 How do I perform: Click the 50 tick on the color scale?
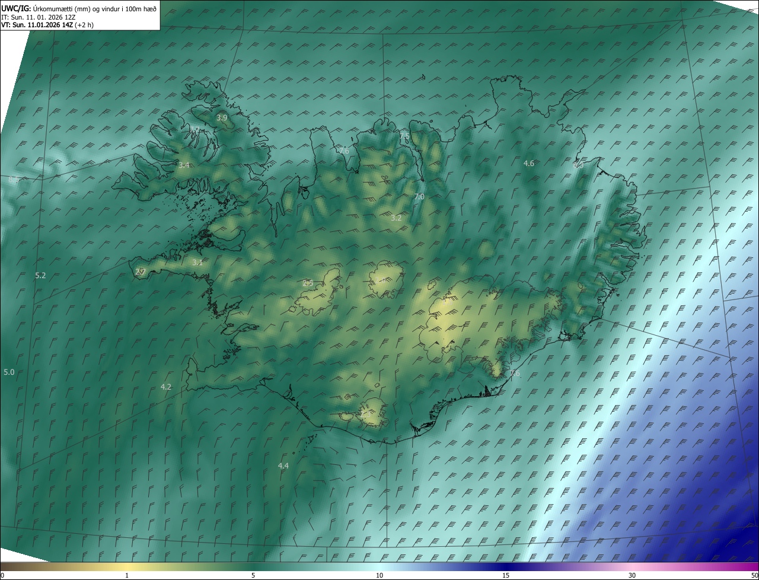point(754,575)
